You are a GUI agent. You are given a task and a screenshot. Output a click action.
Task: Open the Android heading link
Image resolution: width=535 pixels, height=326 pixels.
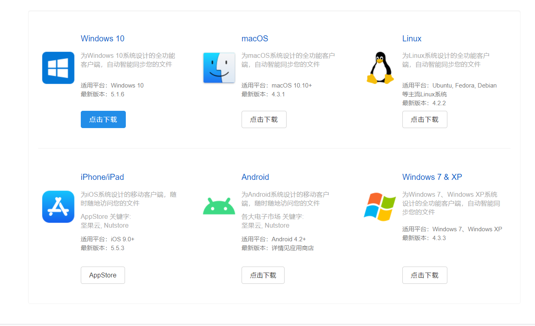(255, 177)
